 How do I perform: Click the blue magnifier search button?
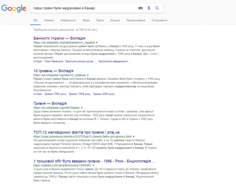click(x=157, y=8)
